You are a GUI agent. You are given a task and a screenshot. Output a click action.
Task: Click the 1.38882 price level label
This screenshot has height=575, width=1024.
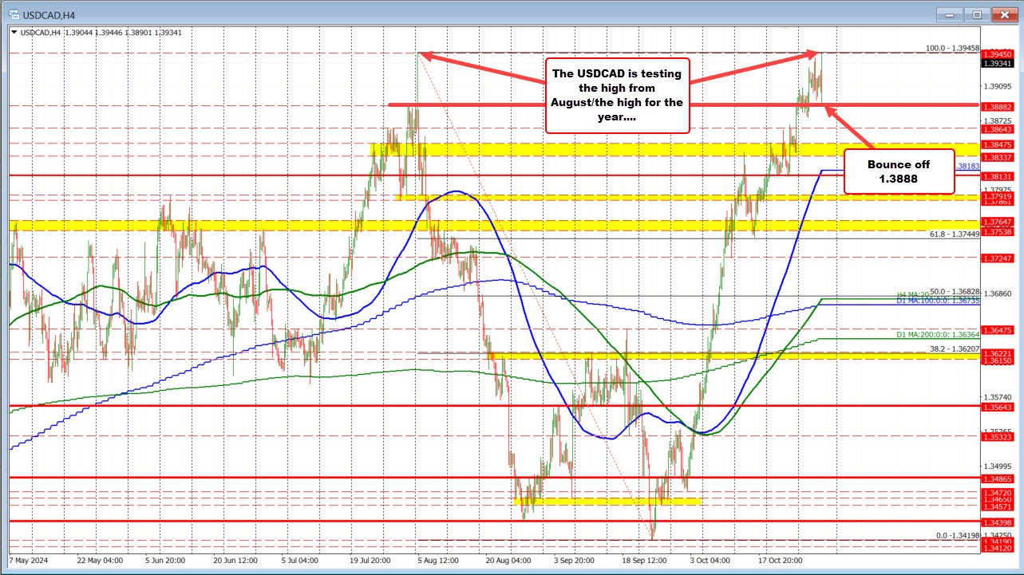click(x=997, y=106)
